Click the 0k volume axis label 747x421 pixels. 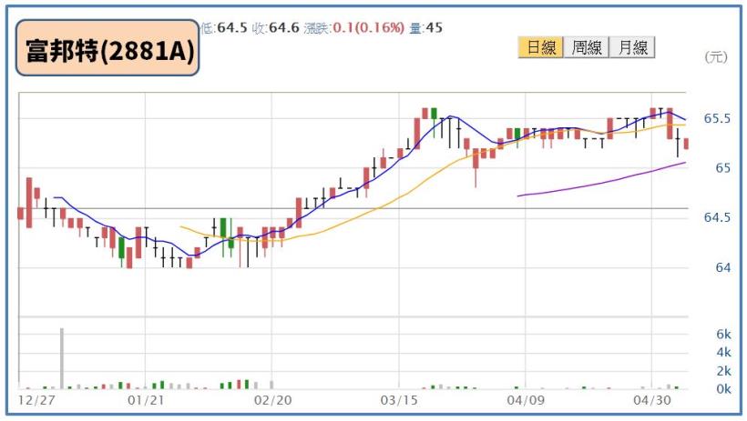click(x=723, y=389)
